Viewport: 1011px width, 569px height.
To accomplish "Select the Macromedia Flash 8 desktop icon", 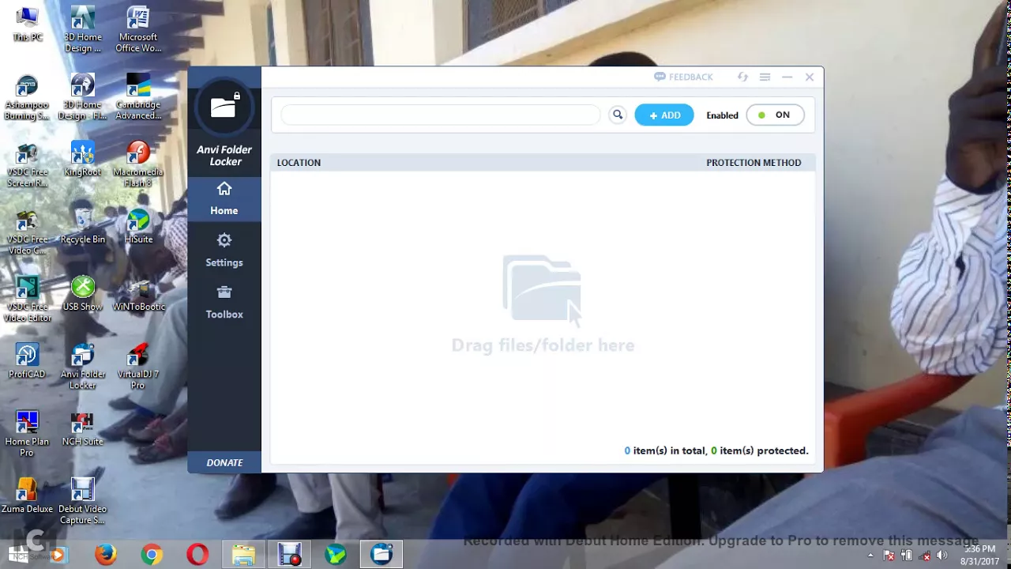I will (138, 164).
